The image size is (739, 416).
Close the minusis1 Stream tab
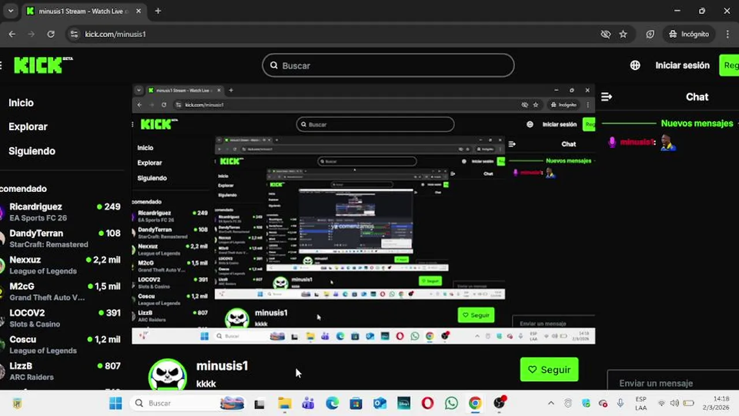click(139, 11)
